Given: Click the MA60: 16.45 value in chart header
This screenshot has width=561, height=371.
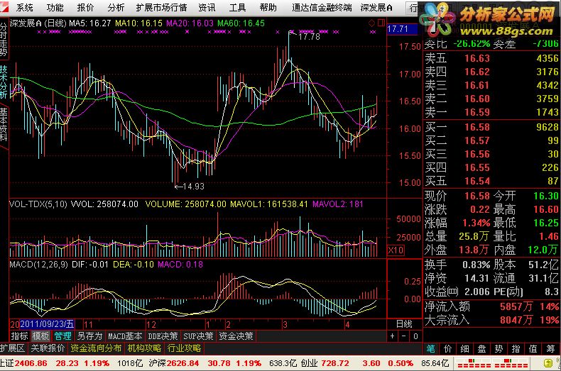Looking at the screenshot, I should [241, 23].
